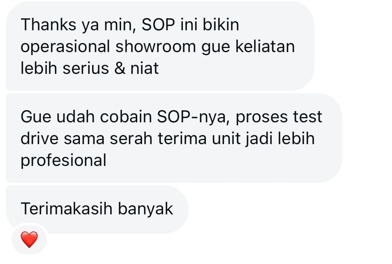Screen dimensions: 392x264
Task: Tap the red heart reaction emoji
Action: (29, 239)
